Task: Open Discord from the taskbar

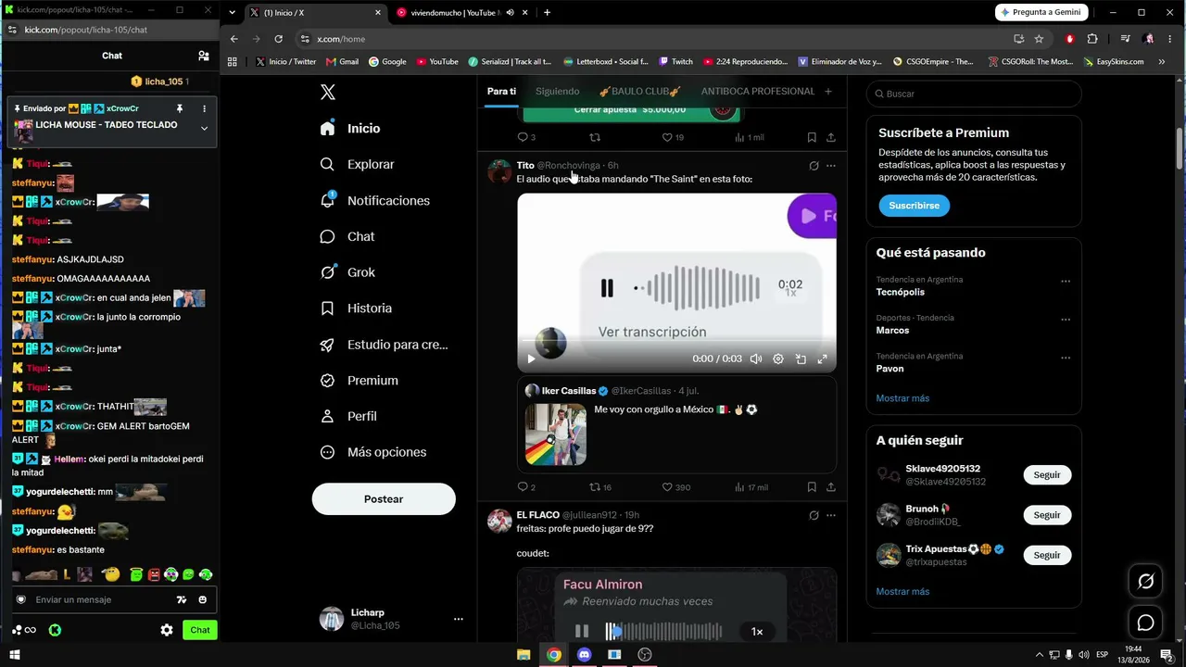Action: pyautogui.click(x=584, y=655)
